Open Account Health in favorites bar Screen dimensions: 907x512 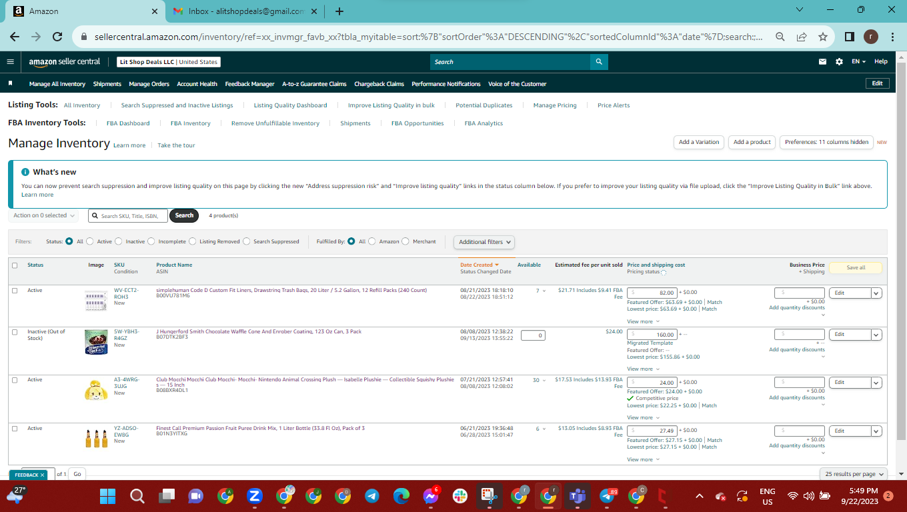[x=197, y=84]
